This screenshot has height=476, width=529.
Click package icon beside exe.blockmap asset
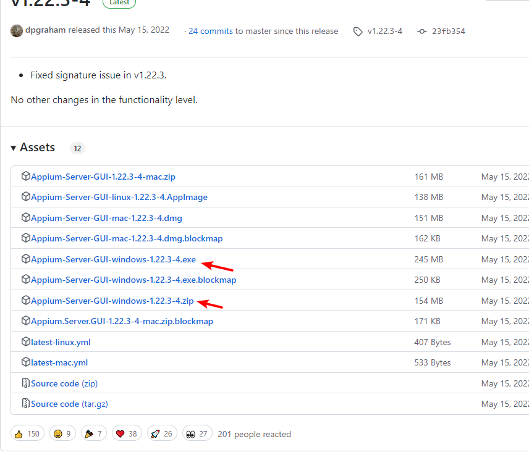coord(25,279)
